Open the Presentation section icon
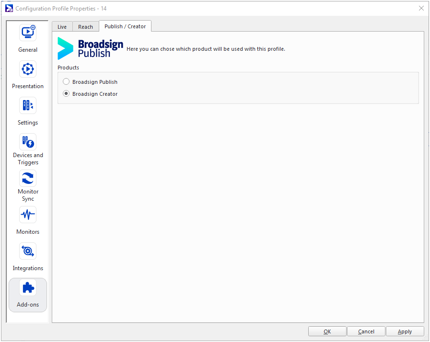 (28, 69)
